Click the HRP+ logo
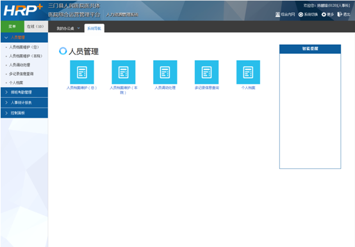The height and width of the screenshot is (247, 355). 23,10
